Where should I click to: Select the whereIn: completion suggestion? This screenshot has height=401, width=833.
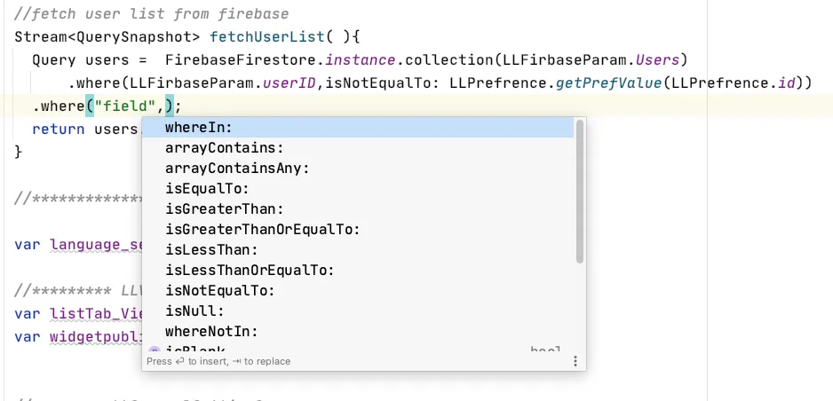click(x=358, y=128)
